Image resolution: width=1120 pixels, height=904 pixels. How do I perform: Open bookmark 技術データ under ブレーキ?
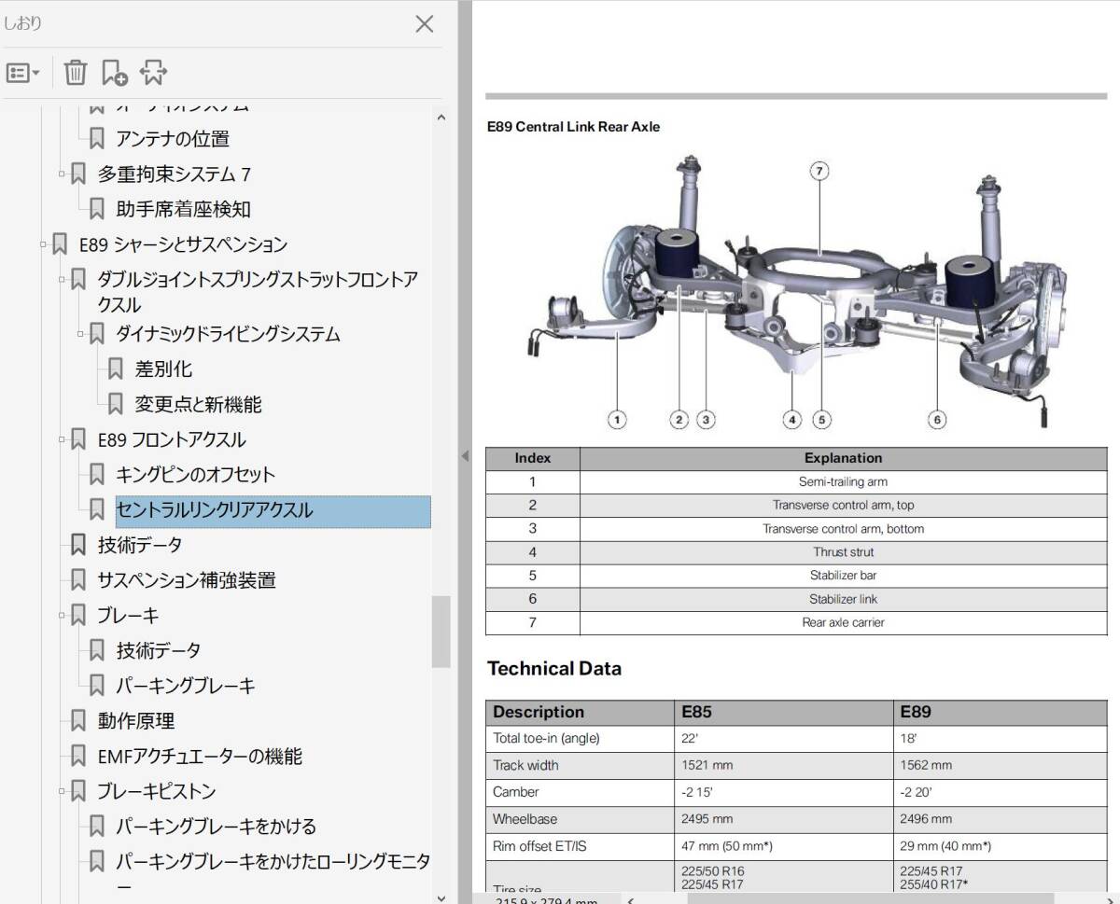point(159,650)
